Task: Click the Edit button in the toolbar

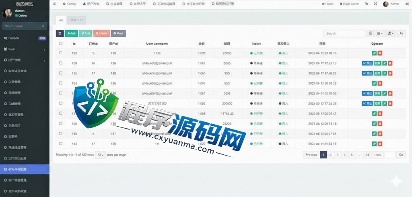Action: click(x=85, y=33)
